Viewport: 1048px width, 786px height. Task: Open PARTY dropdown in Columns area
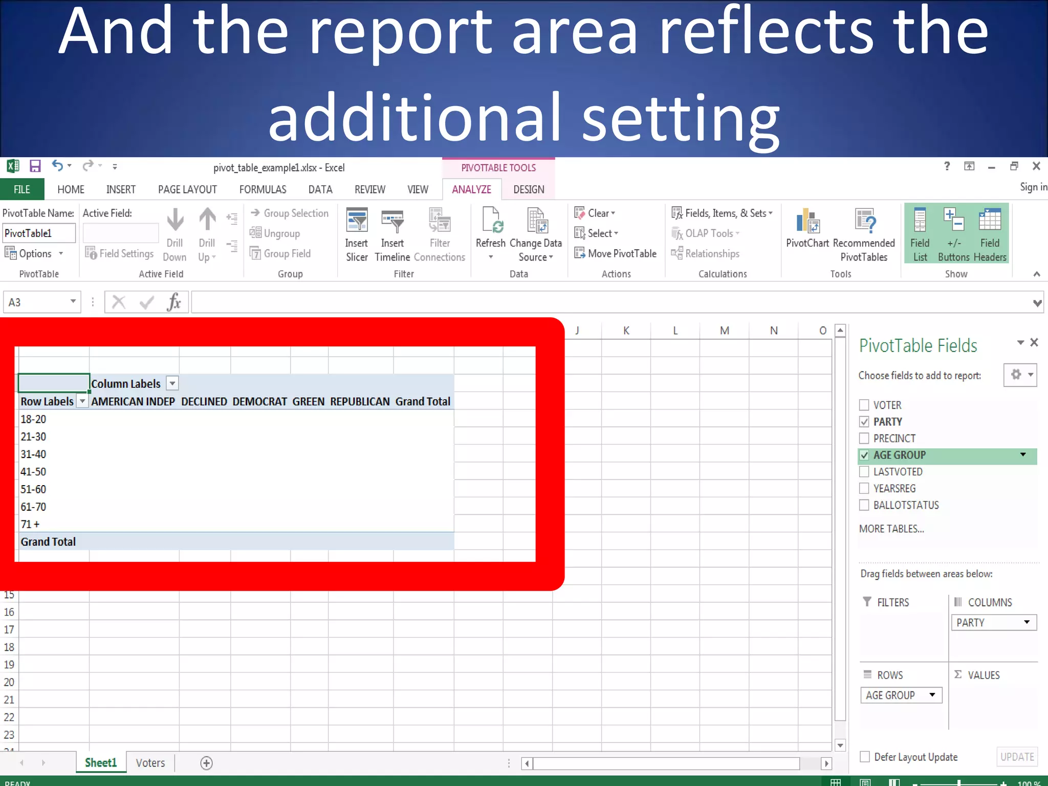[x=1027, y=622]
